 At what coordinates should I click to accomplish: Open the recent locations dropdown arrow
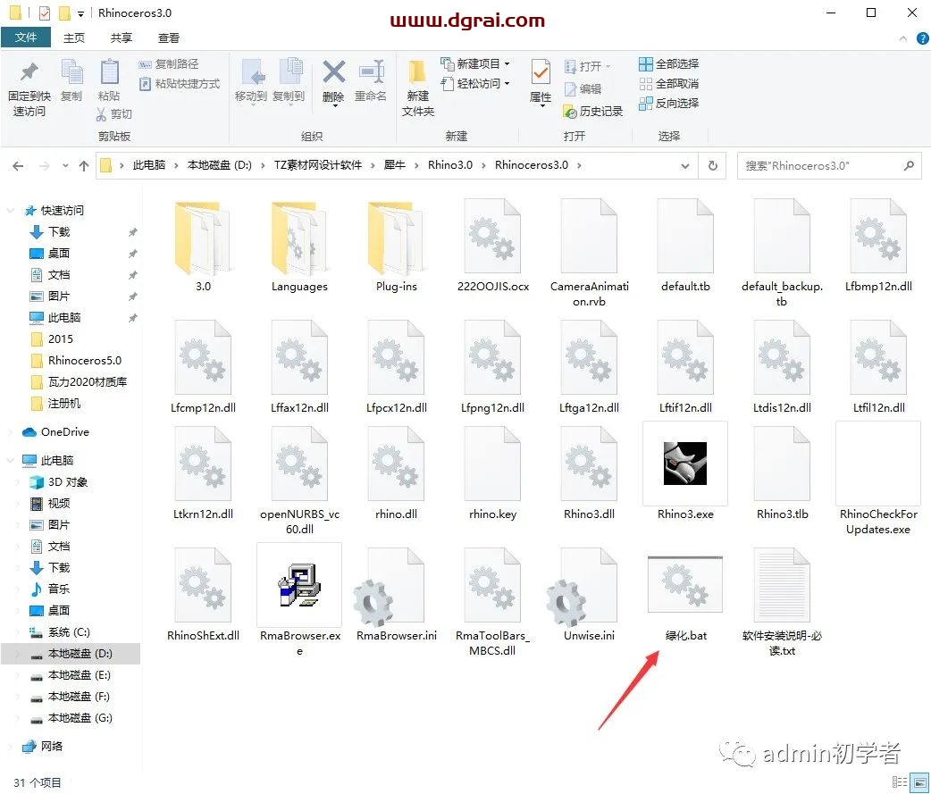point(65,166)
